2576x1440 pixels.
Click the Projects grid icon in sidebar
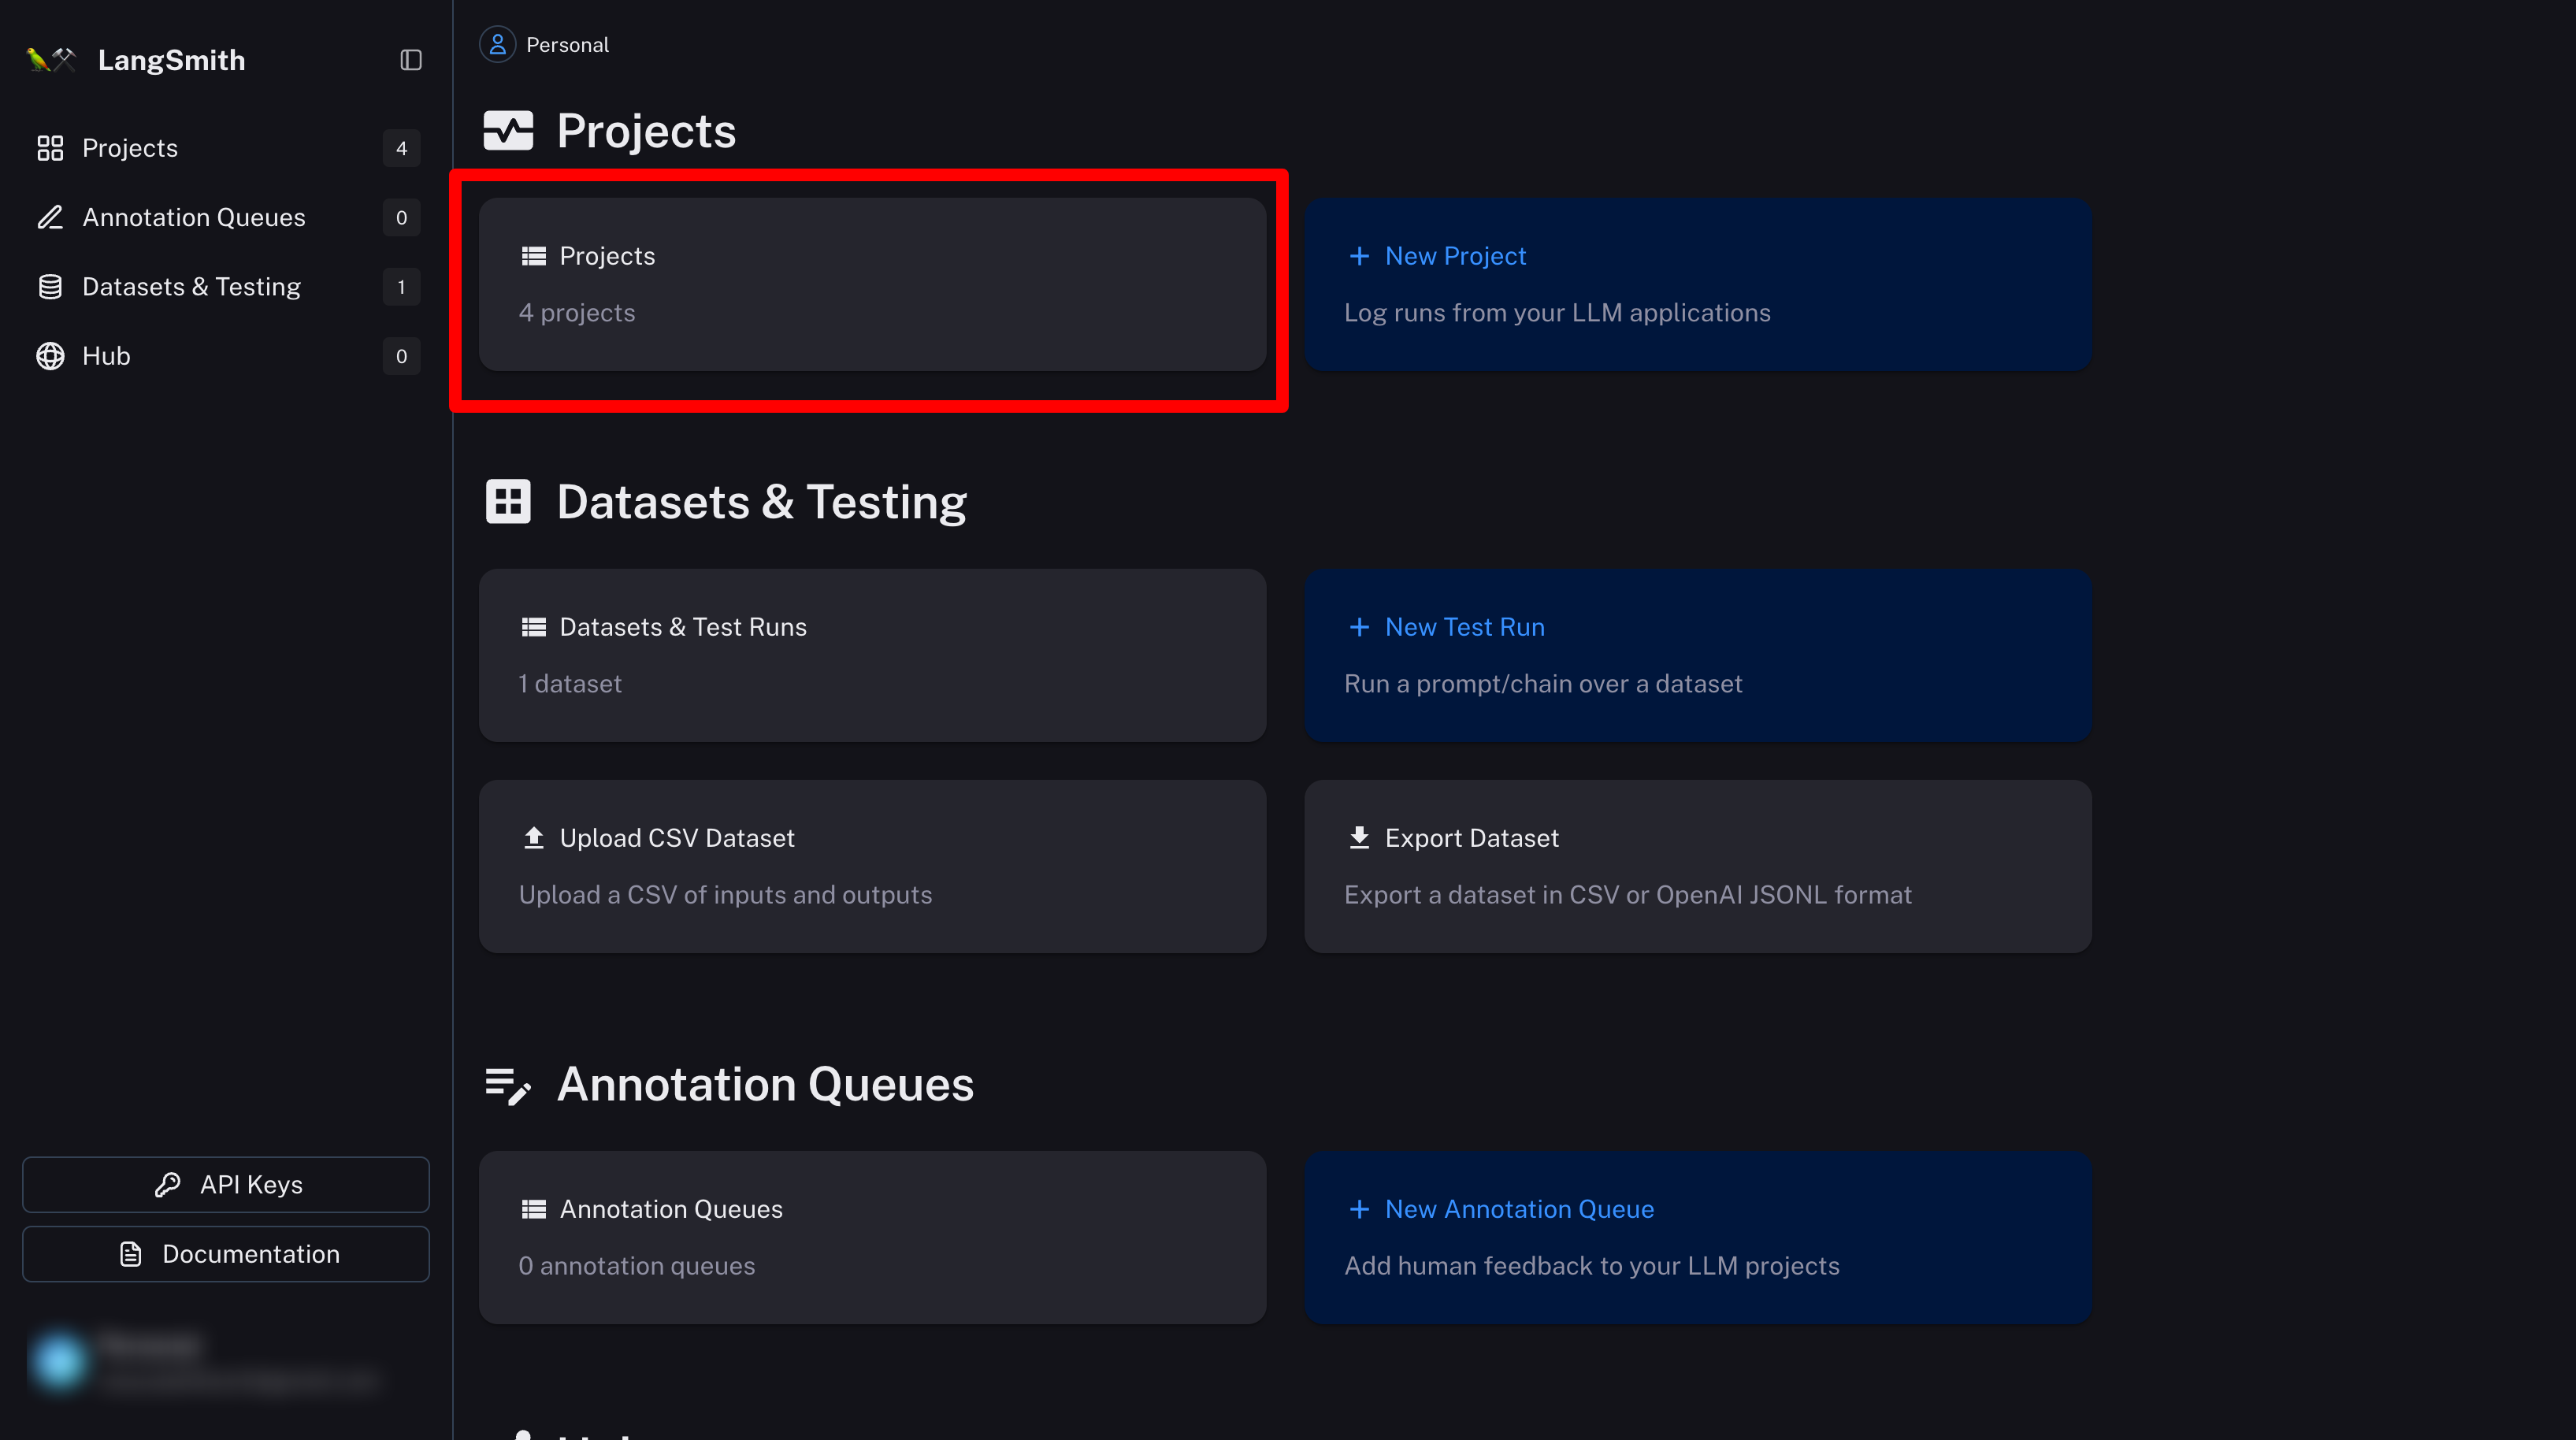coord(50,148)
